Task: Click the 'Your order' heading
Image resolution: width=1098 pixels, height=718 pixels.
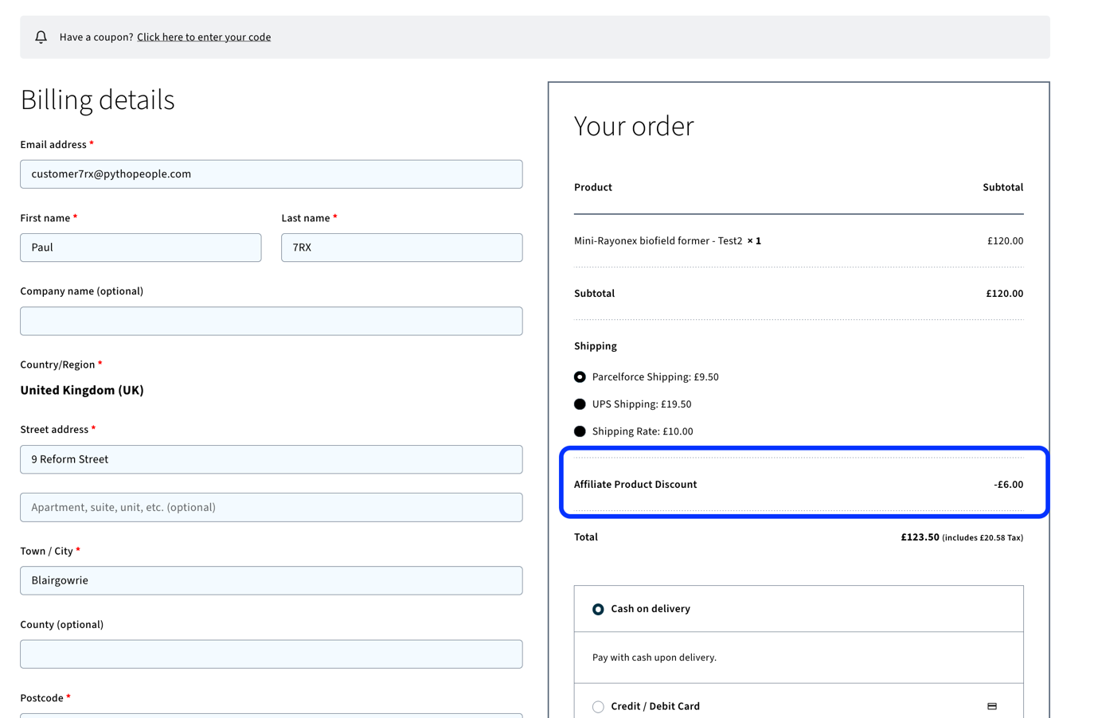Action: [634, 126]
